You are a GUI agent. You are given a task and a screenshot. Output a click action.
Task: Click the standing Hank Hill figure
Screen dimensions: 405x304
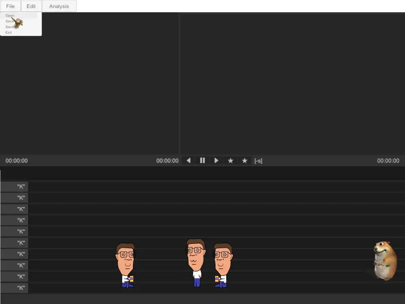click(196, 263)
